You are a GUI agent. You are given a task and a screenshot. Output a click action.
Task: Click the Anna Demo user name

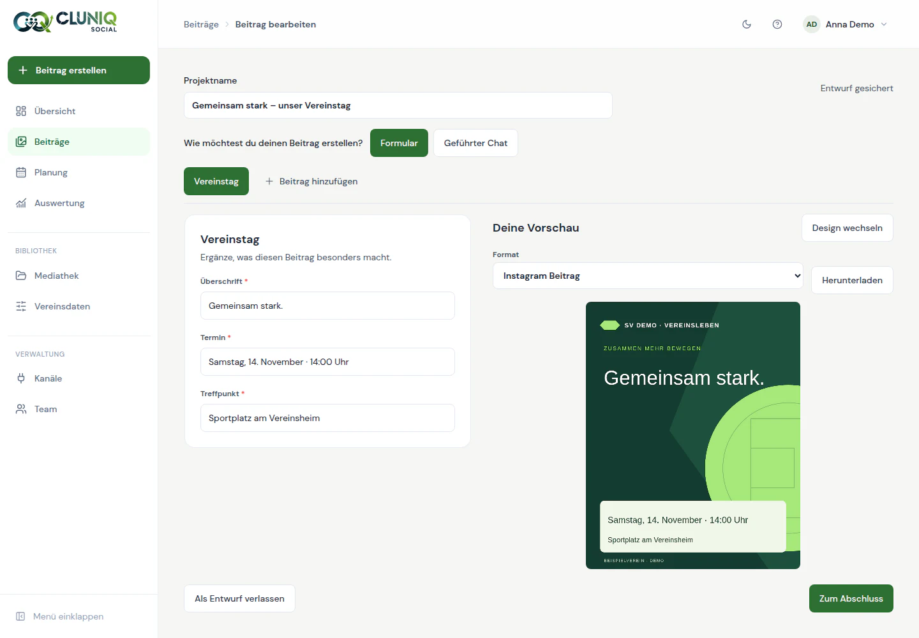coord(849,24)
